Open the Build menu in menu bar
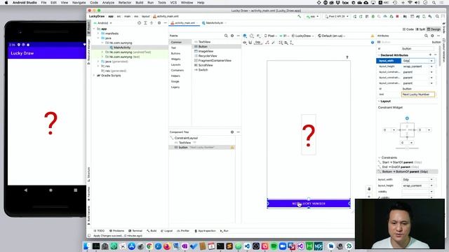The image size is (449, 252). point(140,3)
